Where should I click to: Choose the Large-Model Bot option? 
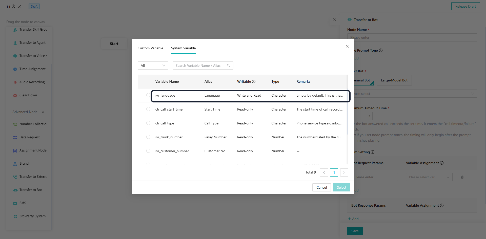coord(394,80)
